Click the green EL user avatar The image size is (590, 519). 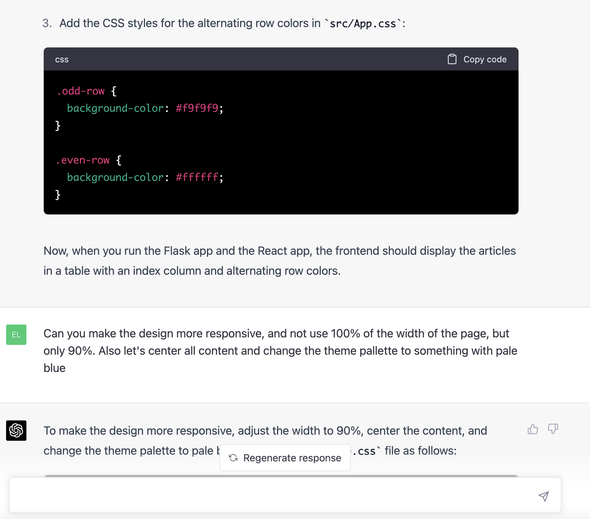pyautogui.click(x=16, y=335)
